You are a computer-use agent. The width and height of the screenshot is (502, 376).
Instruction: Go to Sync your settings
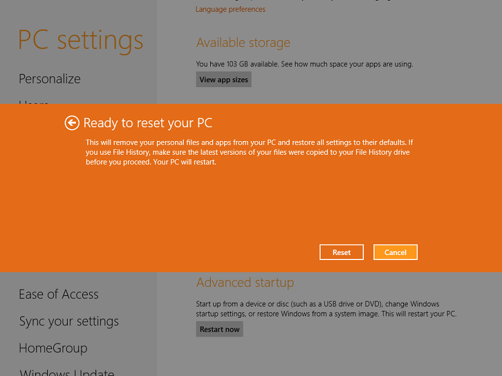pyautogui.click(x=68, y=321)
